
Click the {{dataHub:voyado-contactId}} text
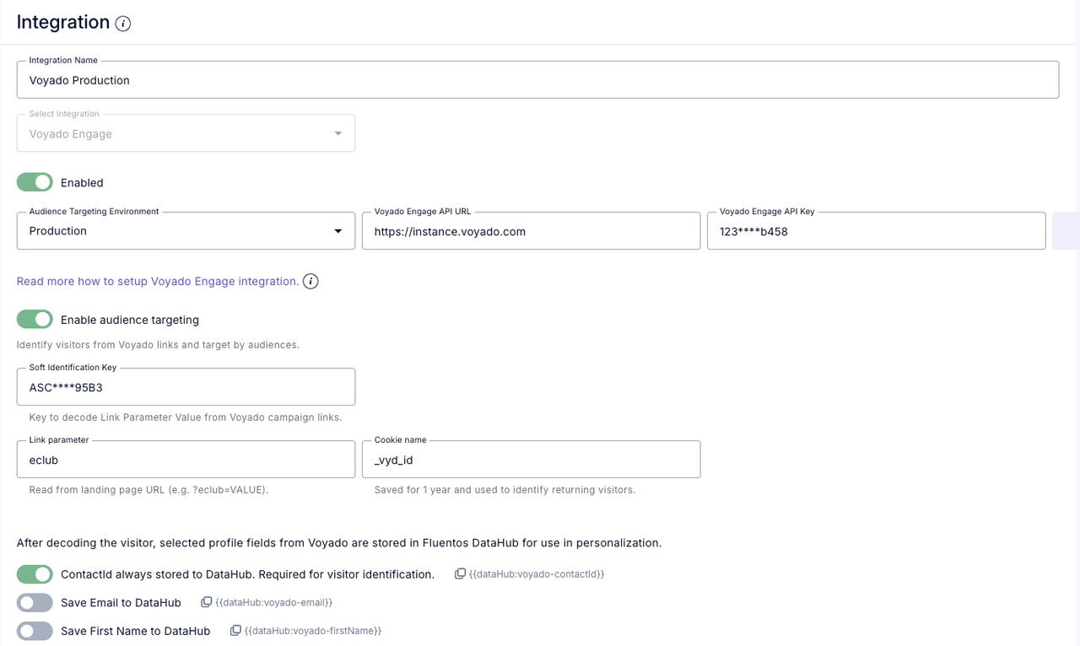(537, 574)
